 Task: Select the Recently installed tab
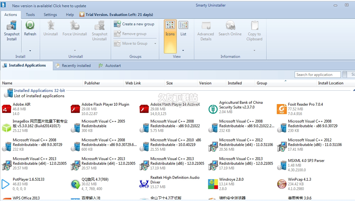73,66
